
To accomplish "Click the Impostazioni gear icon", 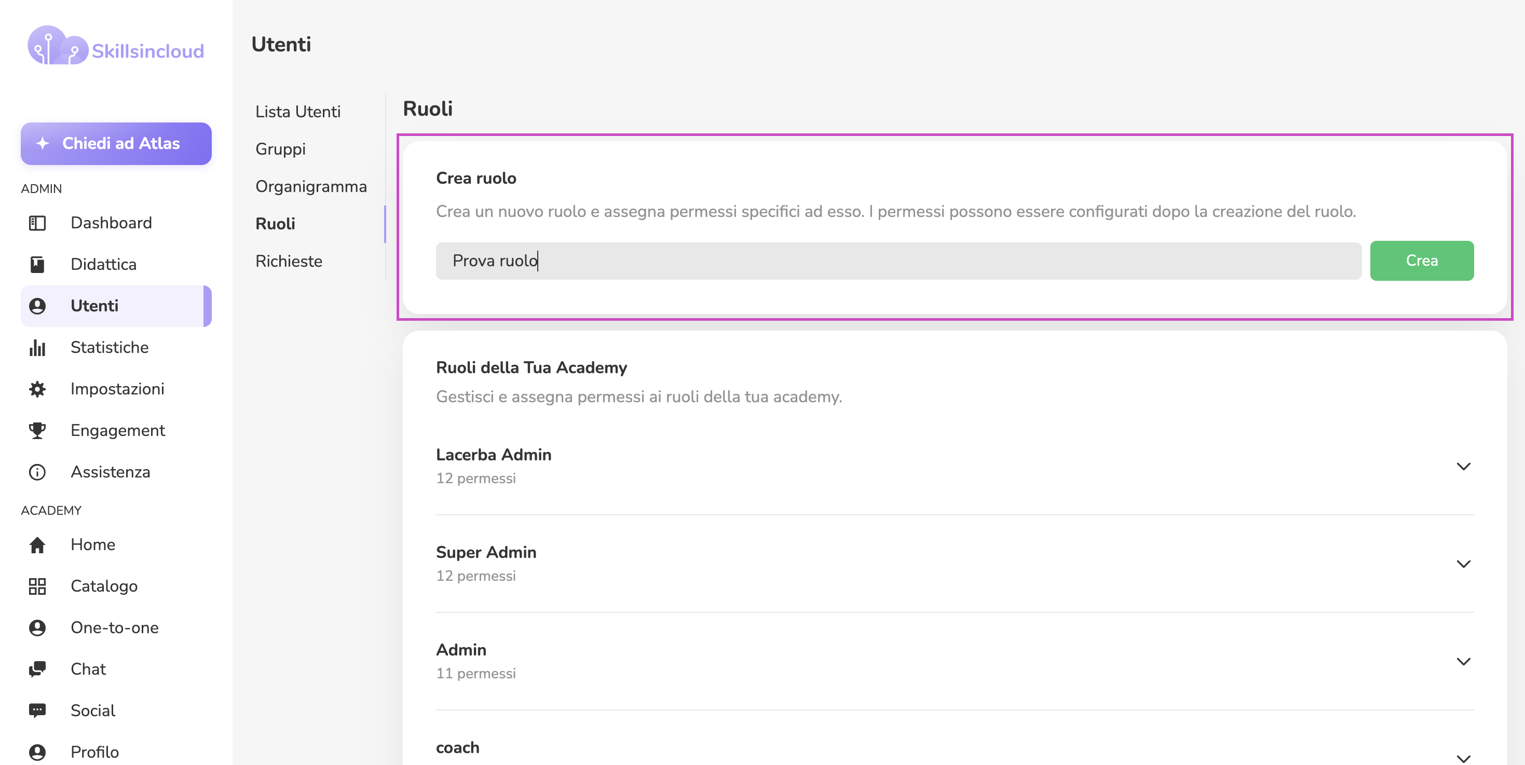I will tap(37, 389).
